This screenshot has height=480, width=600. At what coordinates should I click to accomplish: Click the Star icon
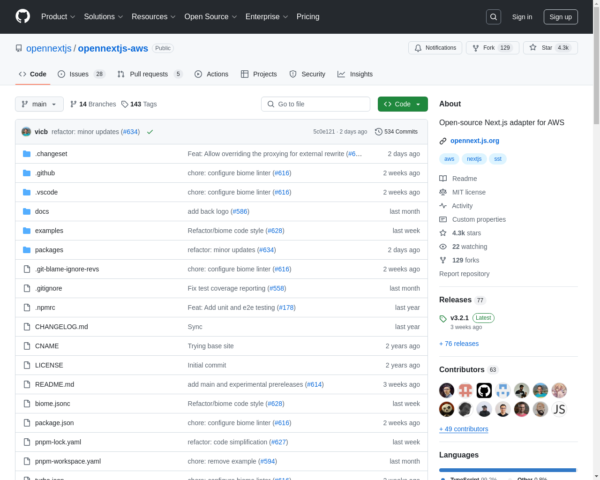(533, 47)
